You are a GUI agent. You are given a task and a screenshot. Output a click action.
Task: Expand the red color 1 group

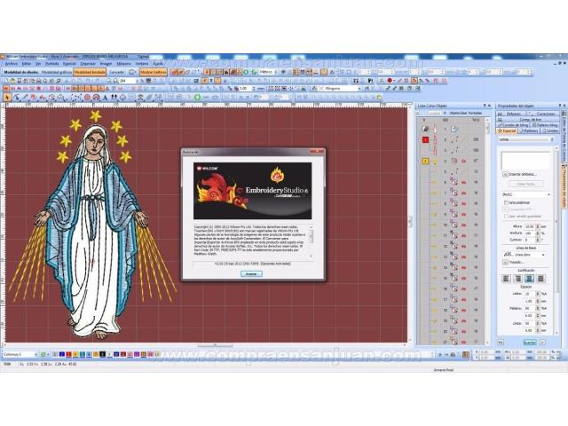426,140
